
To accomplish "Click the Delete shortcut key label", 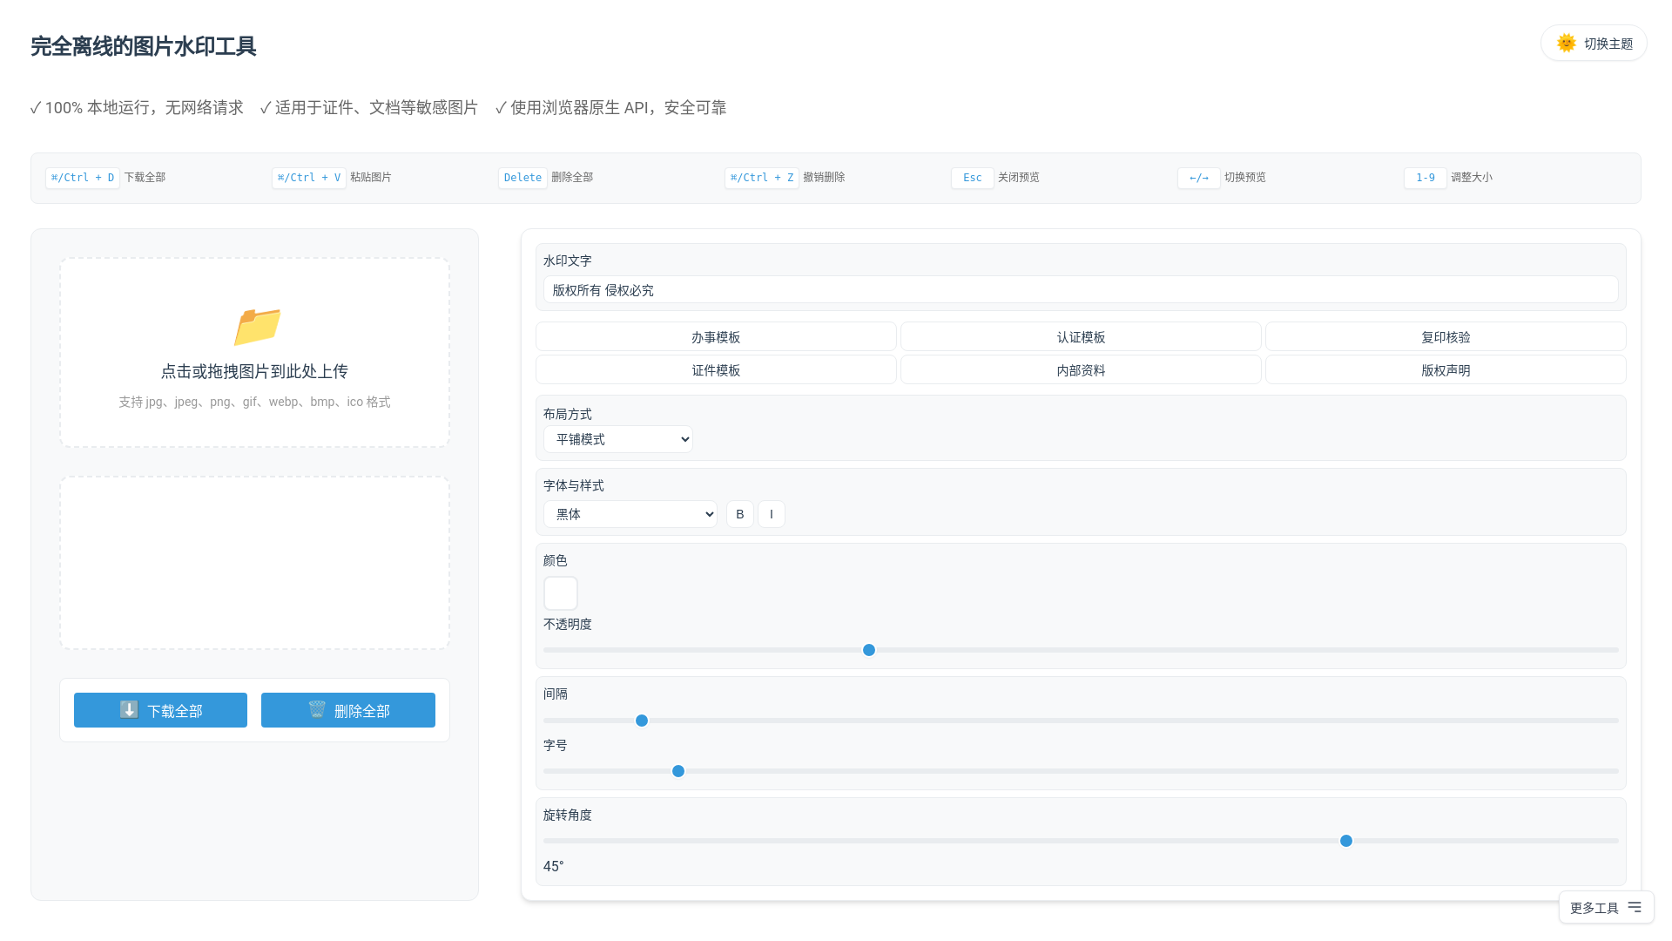I will 522,178.
